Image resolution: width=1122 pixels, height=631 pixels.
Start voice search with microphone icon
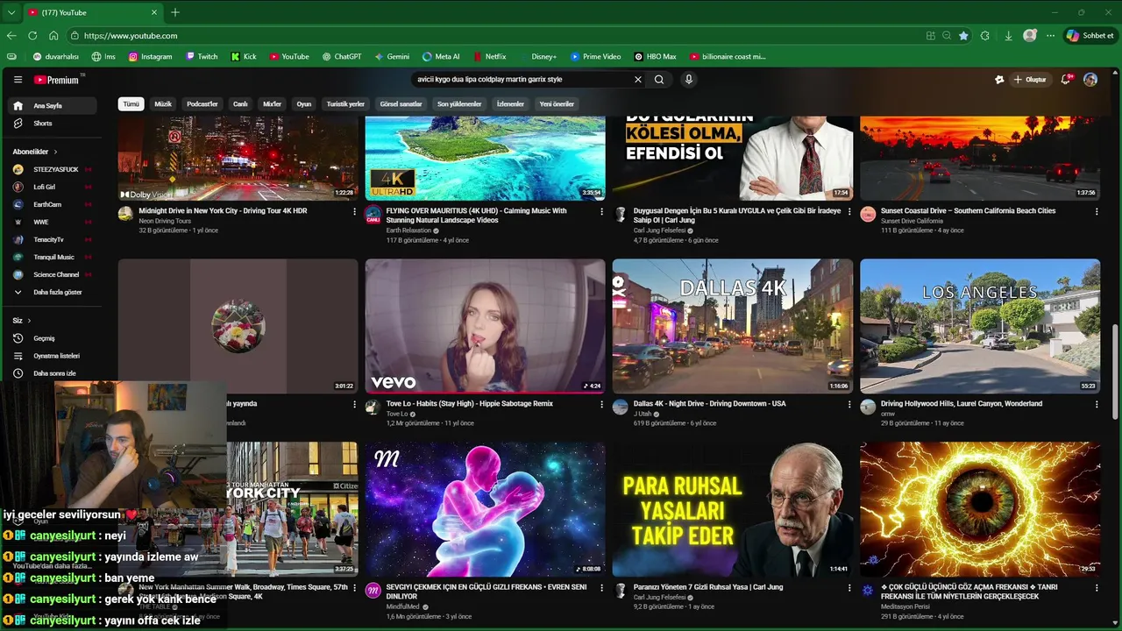pos(689,80)
